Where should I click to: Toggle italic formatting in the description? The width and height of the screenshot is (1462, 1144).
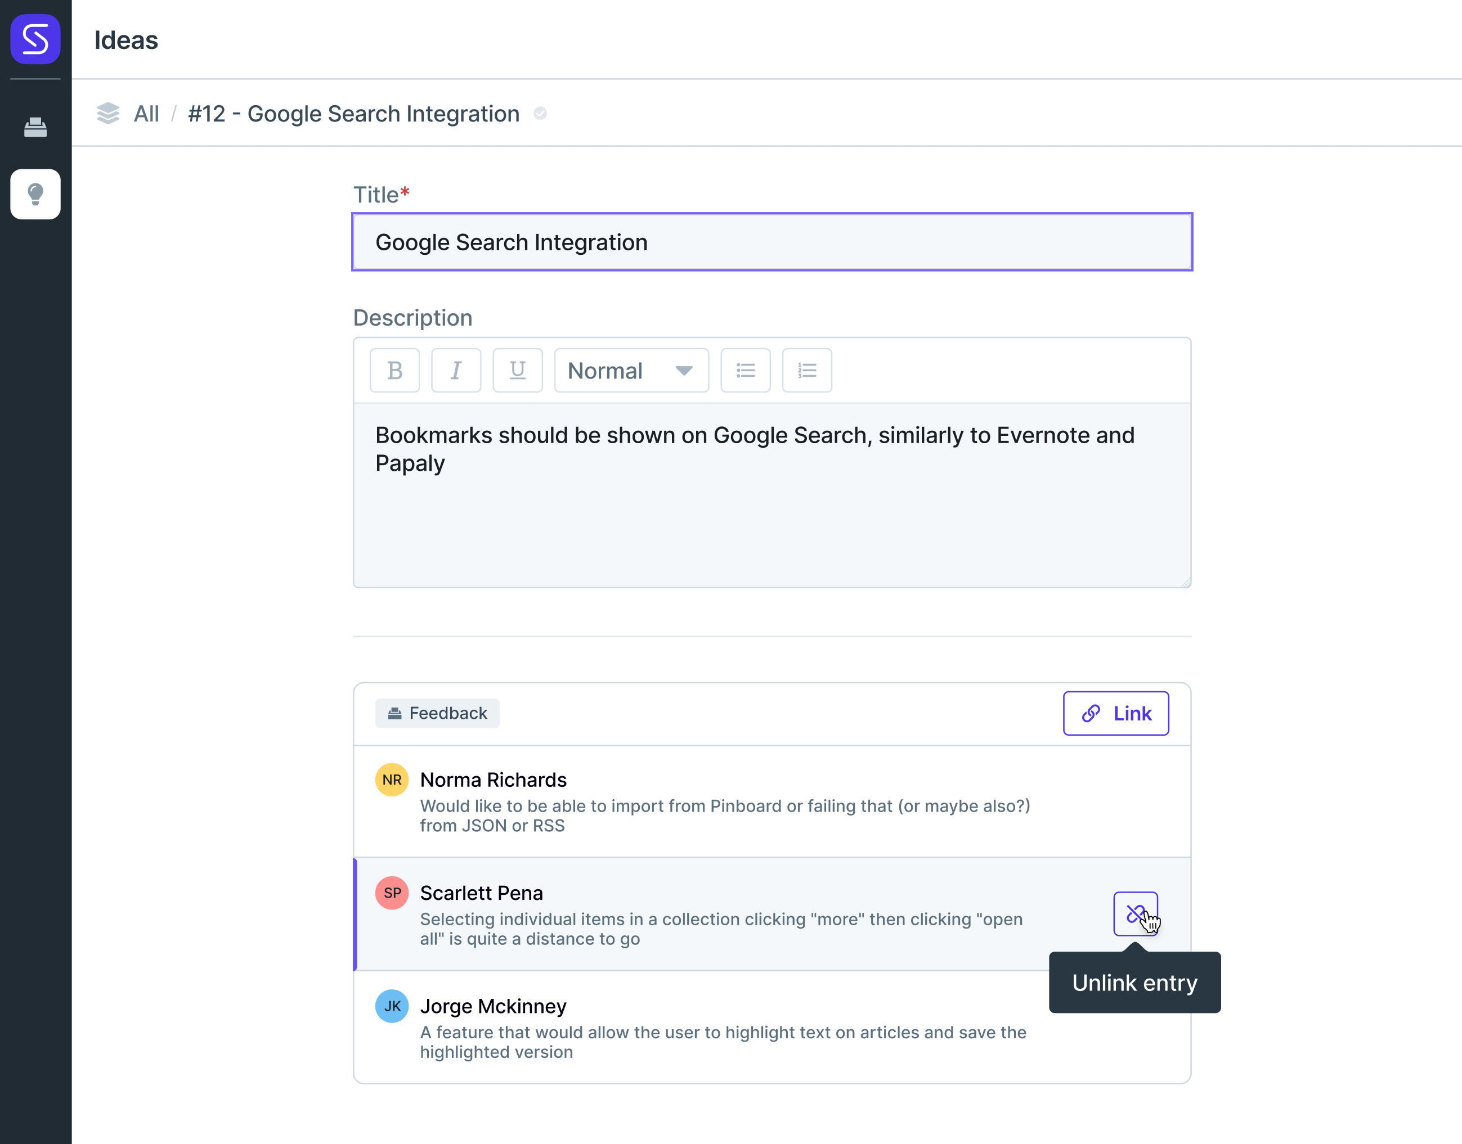pos(456,371)
